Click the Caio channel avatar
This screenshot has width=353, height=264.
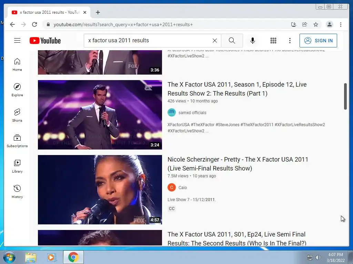click(x=172, y=187)
